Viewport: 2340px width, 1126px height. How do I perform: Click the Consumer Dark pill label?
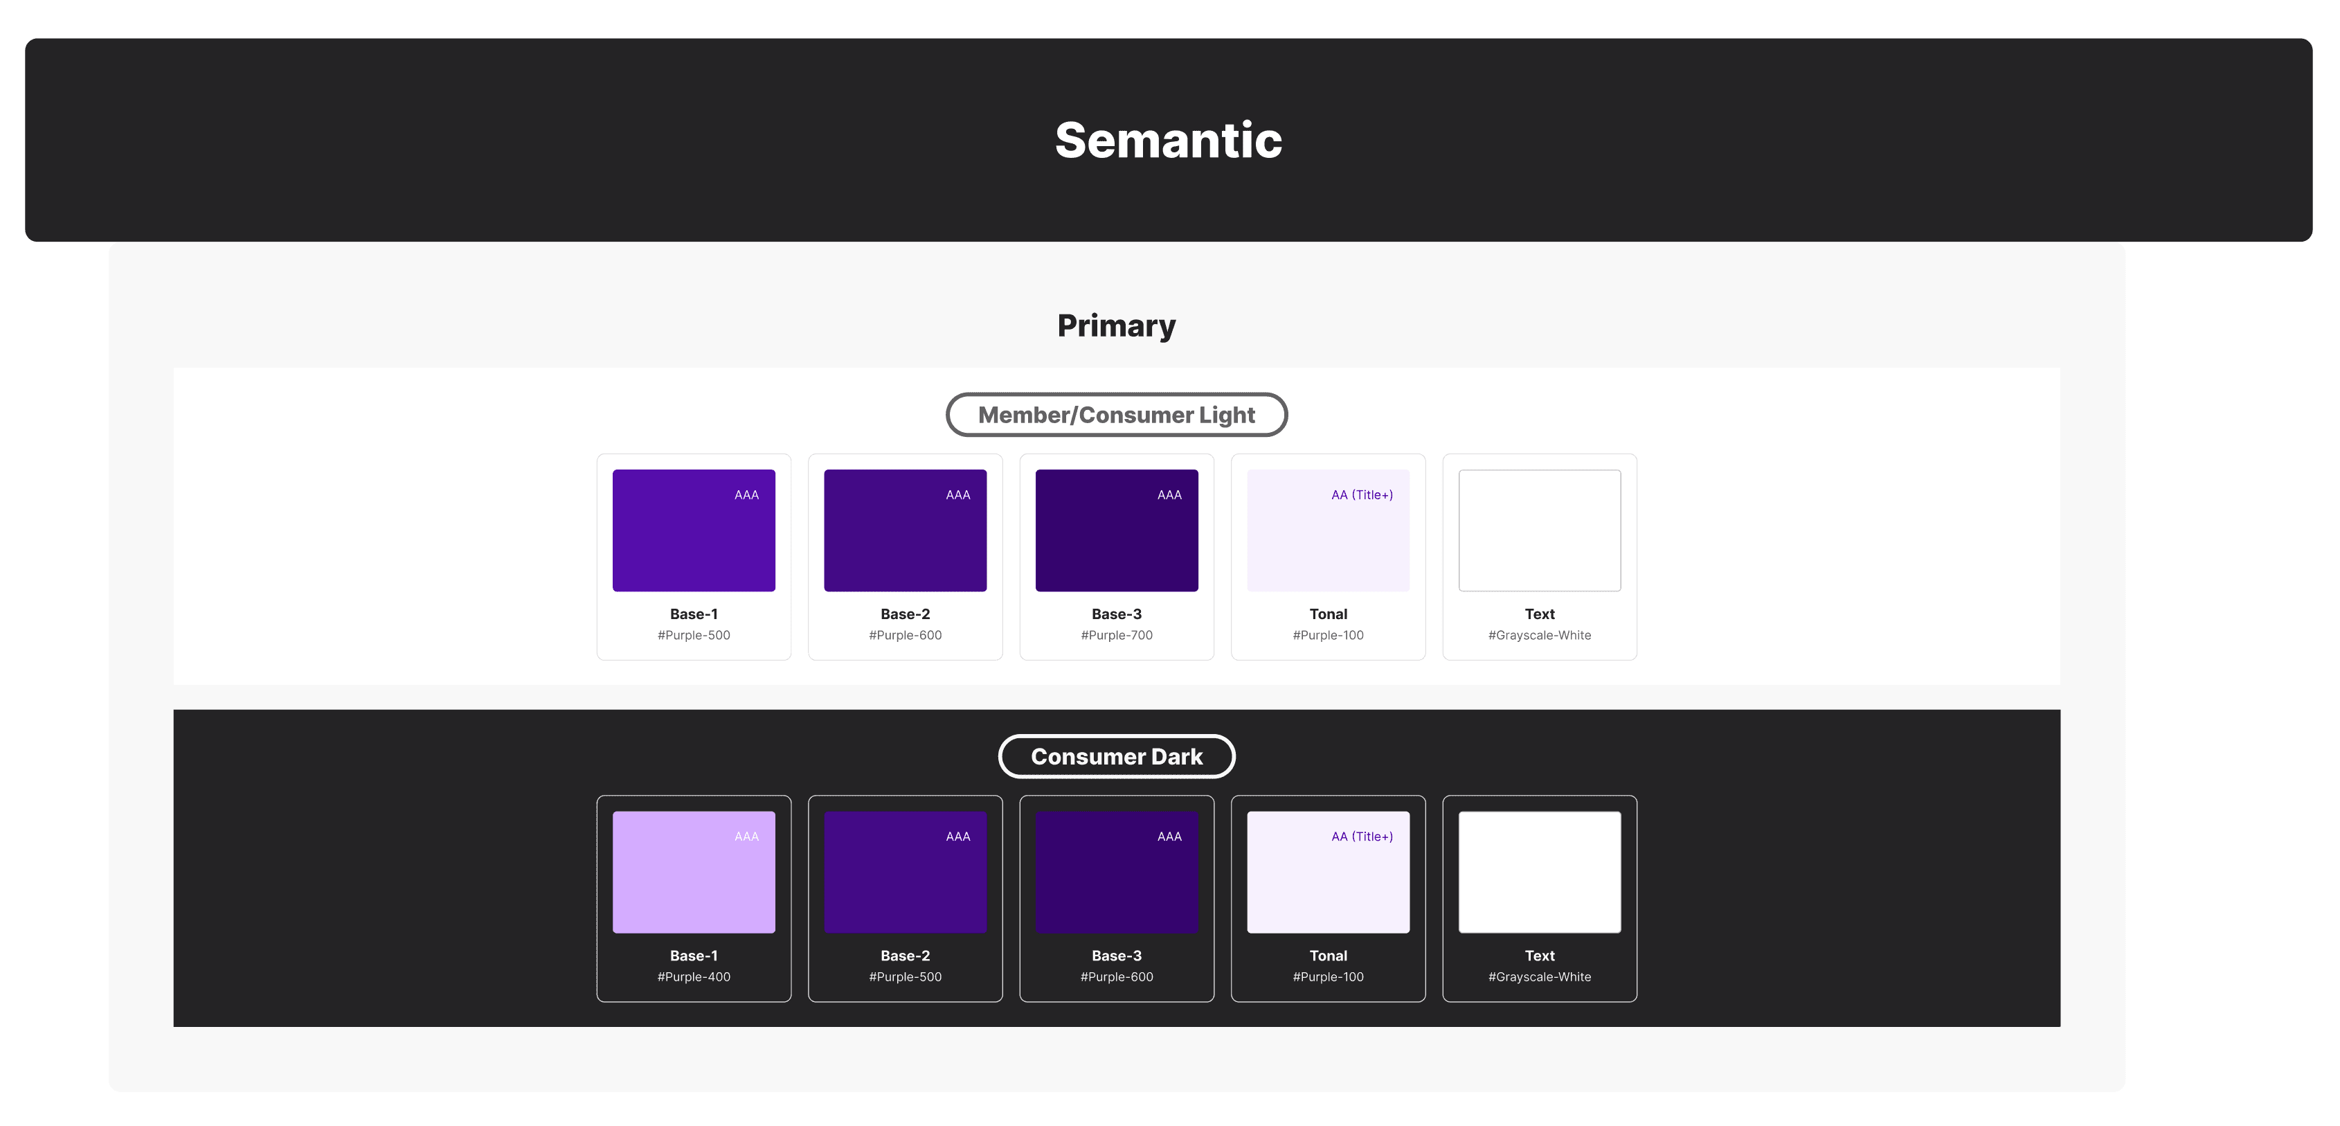click(x=1117, y=756)
